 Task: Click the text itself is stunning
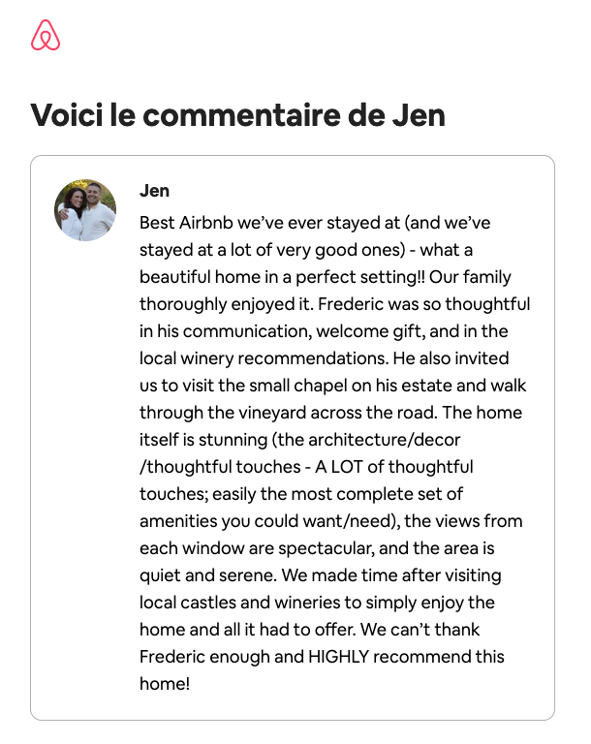pyautogui.click(x=203, y=440)
